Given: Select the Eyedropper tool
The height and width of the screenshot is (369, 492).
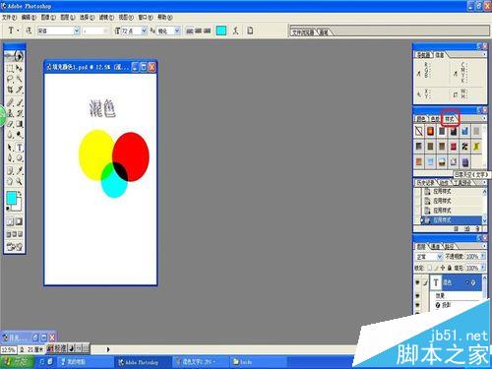Looking at the screenshot, I should [x=19, y=170].
